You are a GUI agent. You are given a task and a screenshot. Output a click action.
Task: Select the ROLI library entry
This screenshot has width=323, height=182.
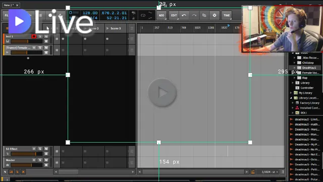tap(303, 113)
